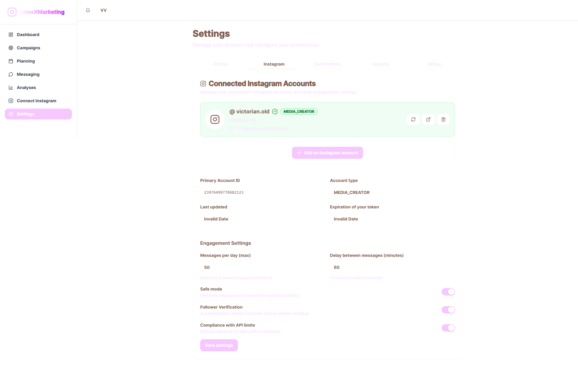Toggle the Safe mode switch
578x366 pixels.
448,292
